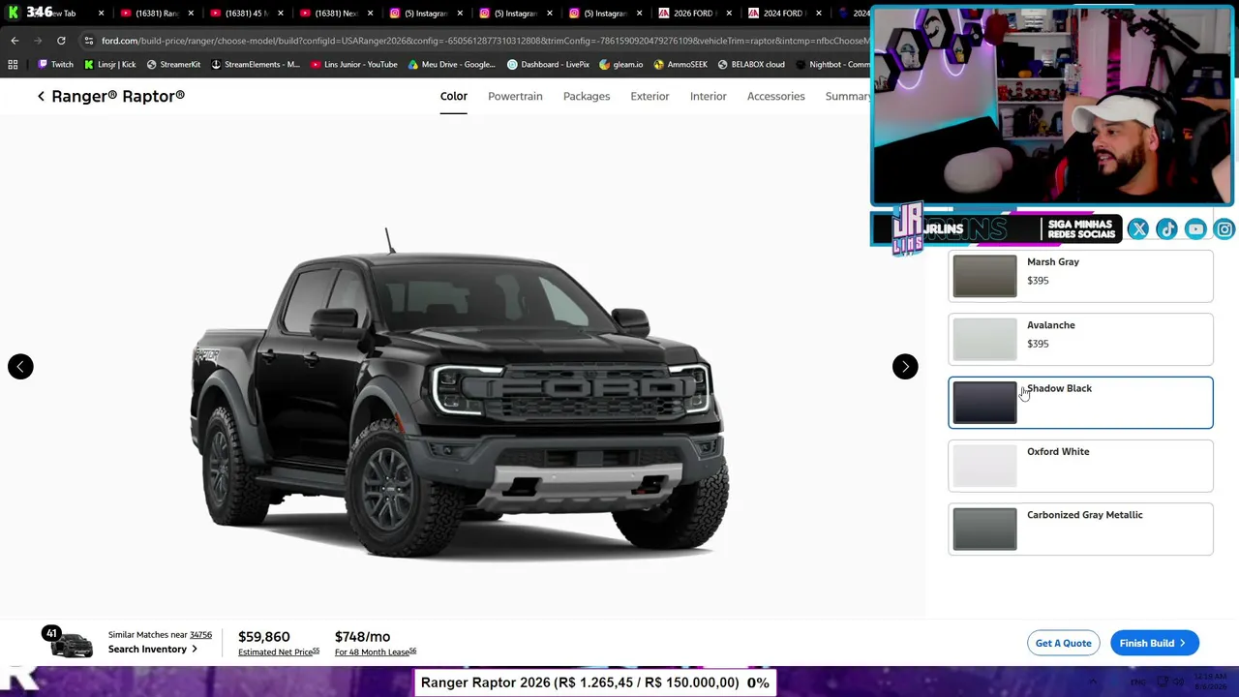Screen dimensions: 1239x697
Task: Open the gleam.io bookmark
Action: pos(620,65)
